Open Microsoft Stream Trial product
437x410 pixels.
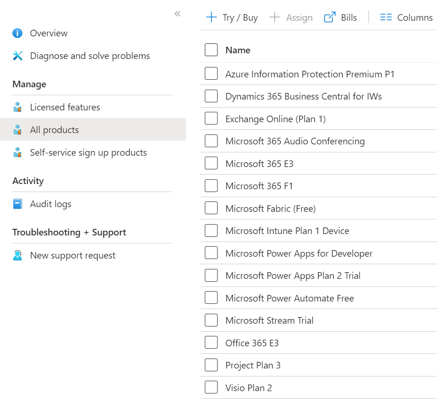tap(269, 321)
